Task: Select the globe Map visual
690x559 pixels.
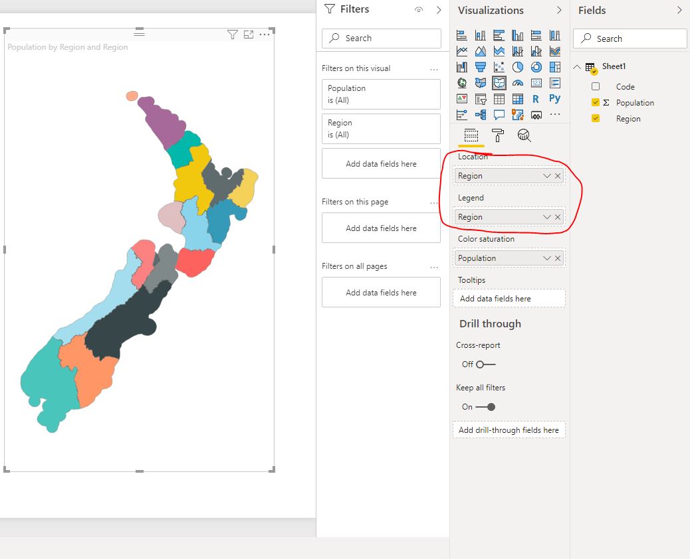Action: 461,82
